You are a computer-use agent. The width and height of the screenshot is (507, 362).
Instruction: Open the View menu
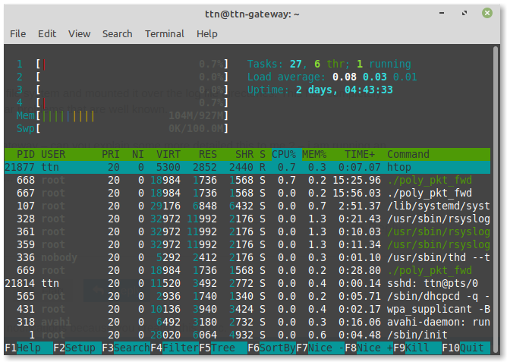79,33
